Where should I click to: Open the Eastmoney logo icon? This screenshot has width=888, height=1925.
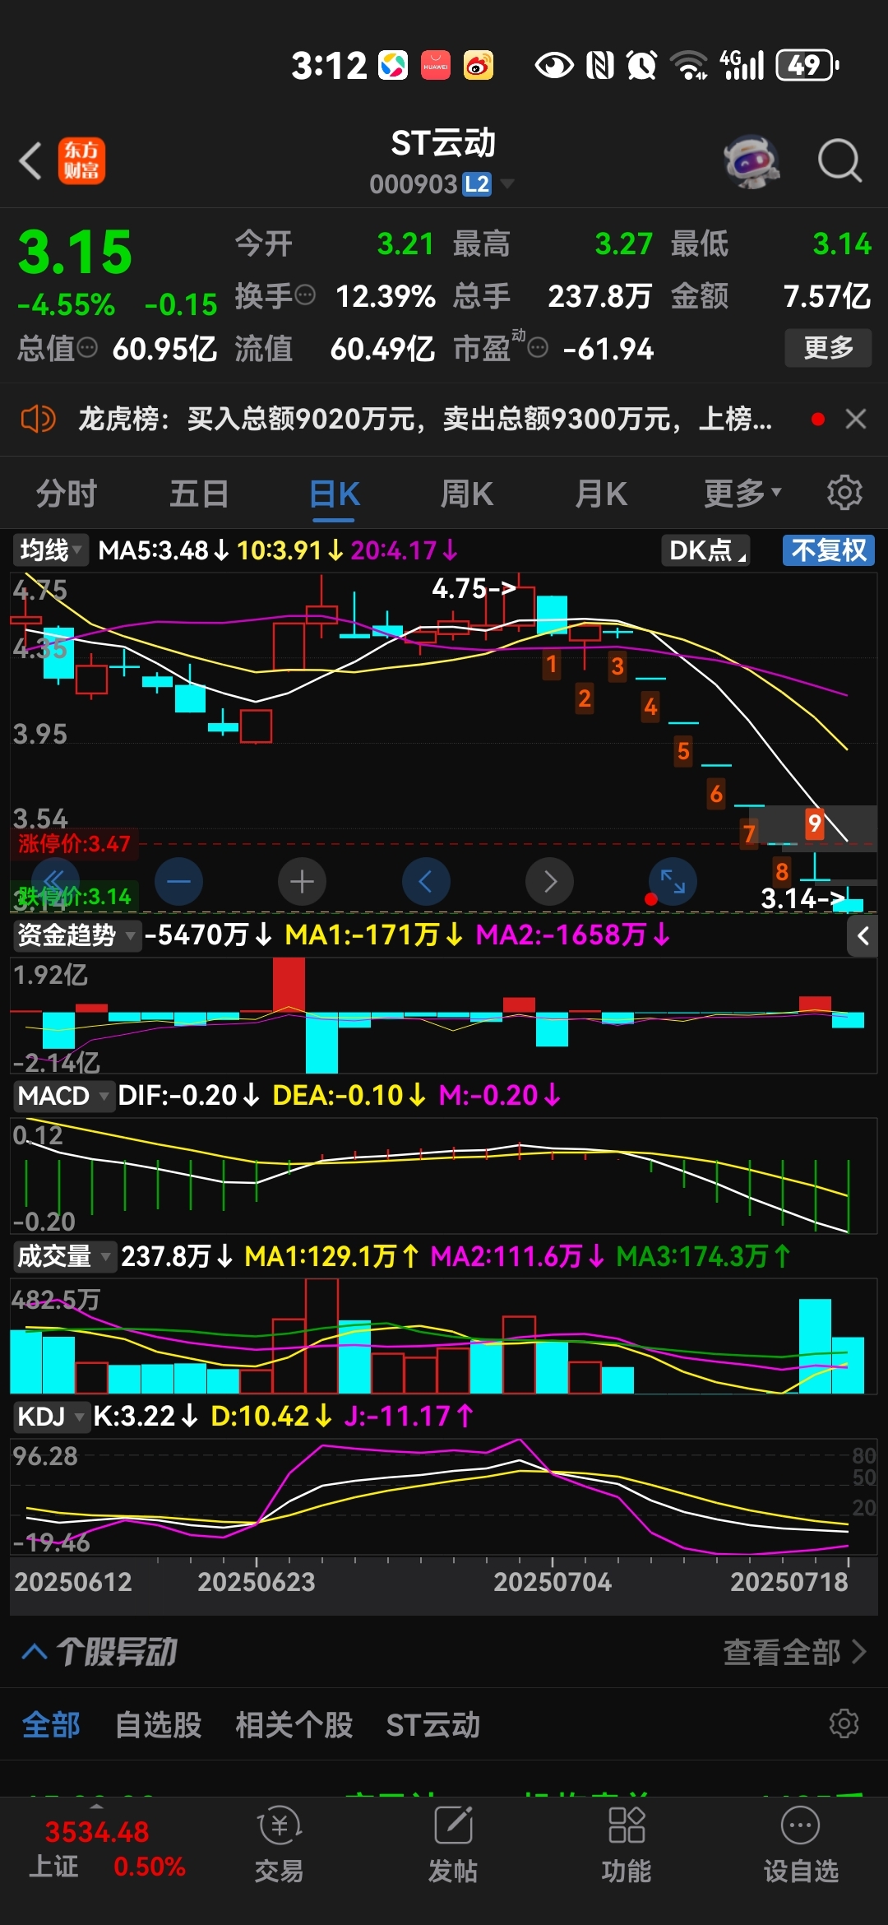tap(81, 160)
